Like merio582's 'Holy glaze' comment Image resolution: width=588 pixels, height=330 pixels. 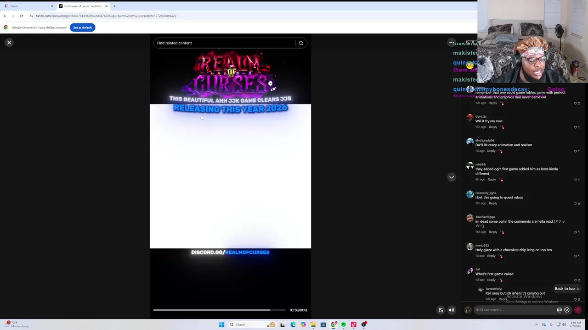coord(576,256)
